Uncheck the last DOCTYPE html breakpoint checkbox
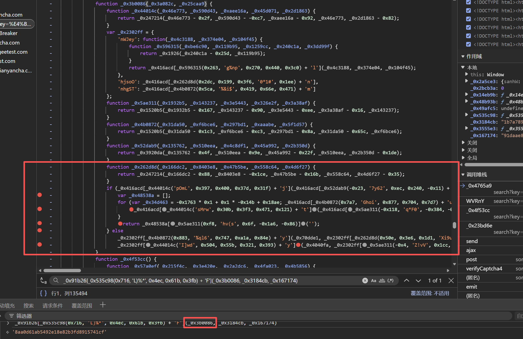Screen dimensions: 523x339 [468, 44]
